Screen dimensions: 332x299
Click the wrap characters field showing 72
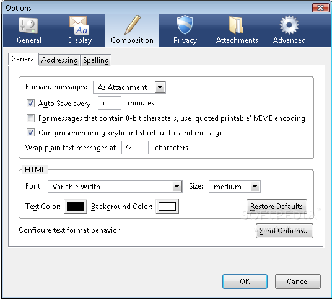click(x=135, y=148)
